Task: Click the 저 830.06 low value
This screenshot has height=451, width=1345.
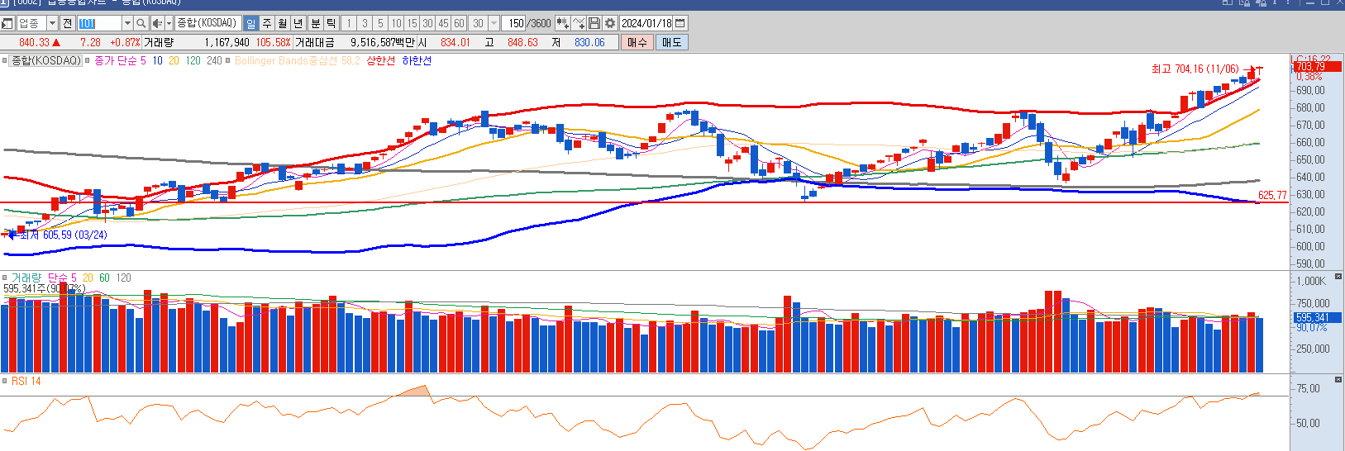Action: [x=589, y=42]
